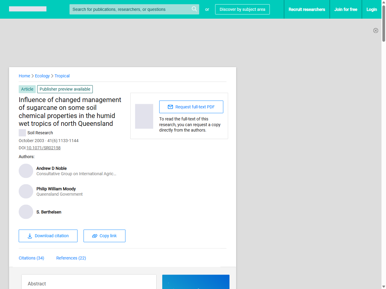Switch to the References (22) tab
This screenshot has width=386, height=289.
pos(71,258)
